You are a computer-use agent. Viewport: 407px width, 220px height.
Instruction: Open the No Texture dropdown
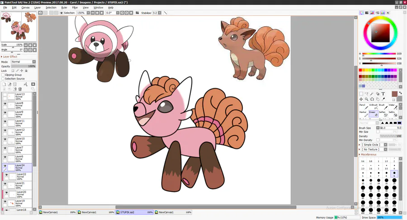pos(386,150)
